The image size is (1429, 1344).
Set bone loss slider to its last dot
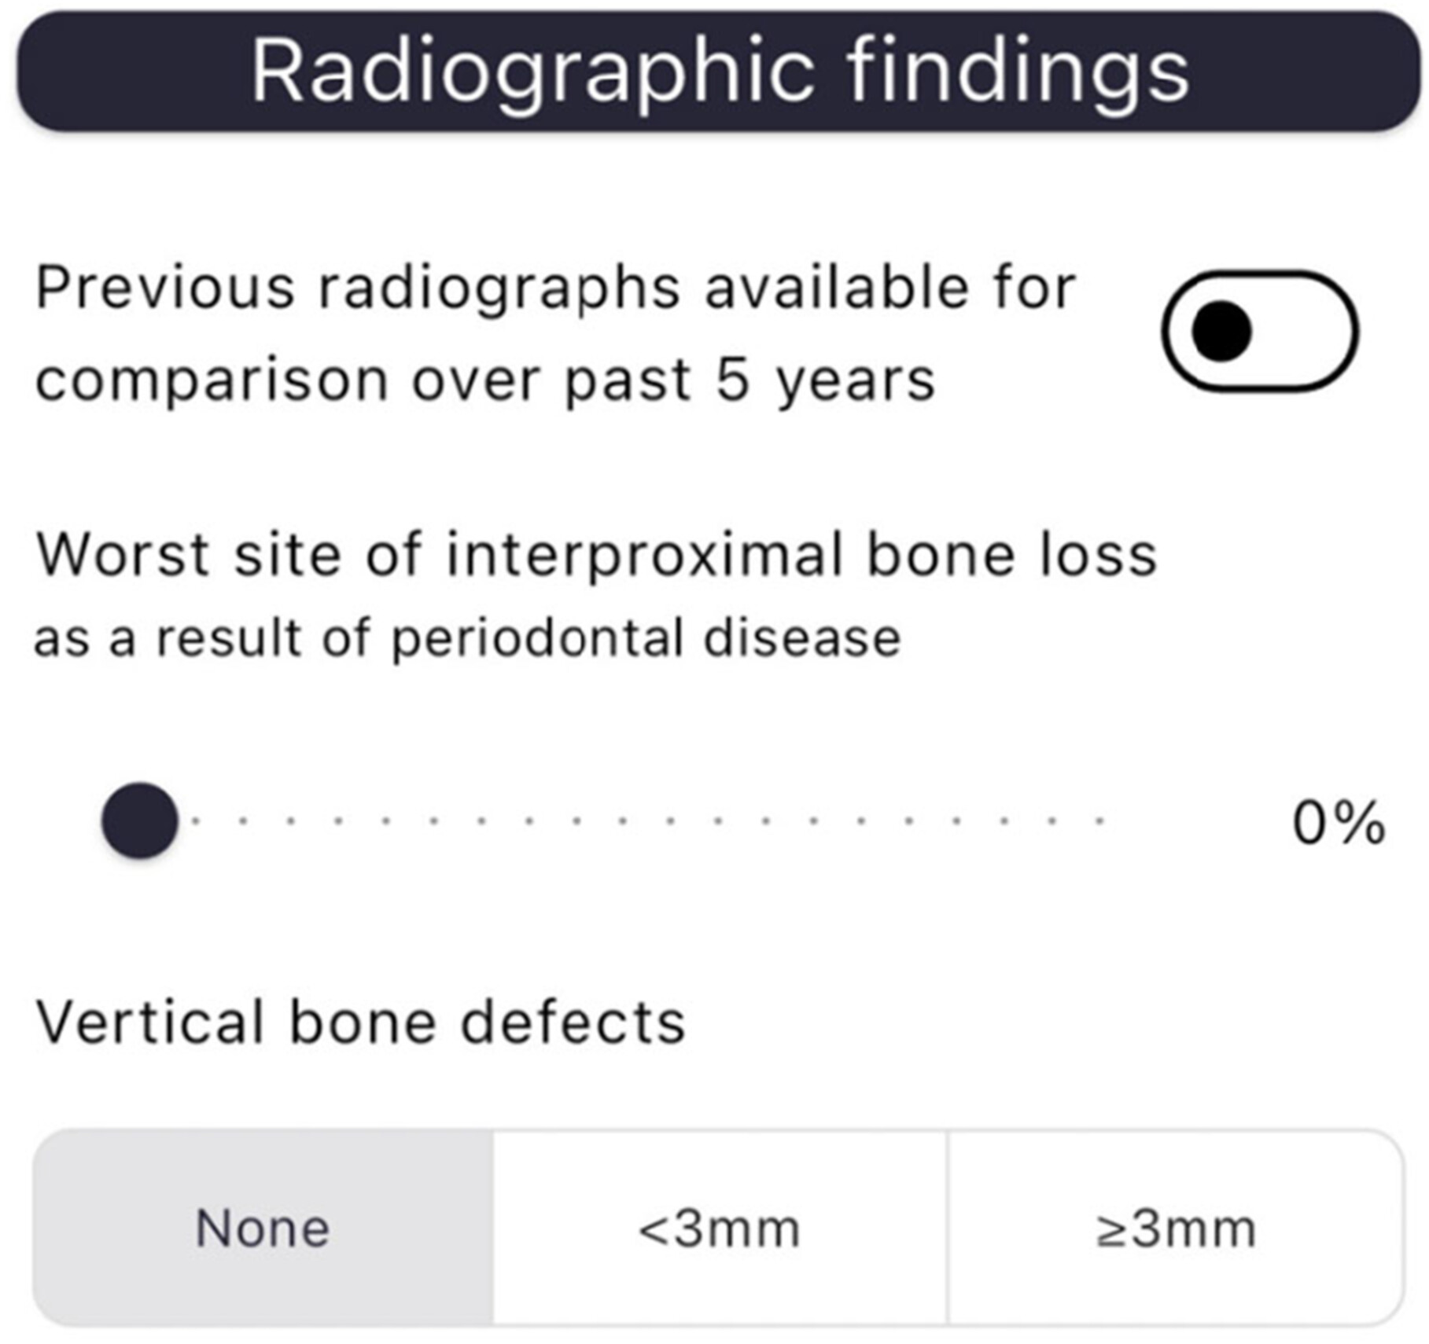1100,821
